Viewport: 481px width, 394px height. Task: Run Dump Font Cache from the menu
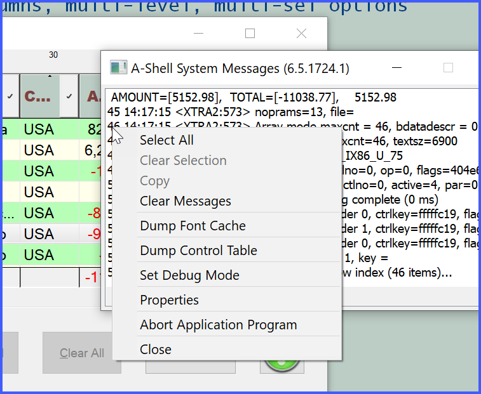(x=193, y=226)
